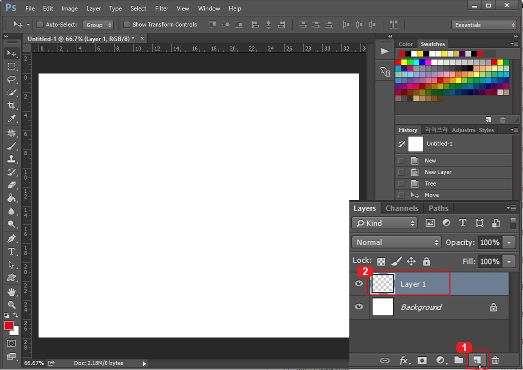Click the link layers icon
This screenshot has height=370, width=523.
tap(384, 360)
